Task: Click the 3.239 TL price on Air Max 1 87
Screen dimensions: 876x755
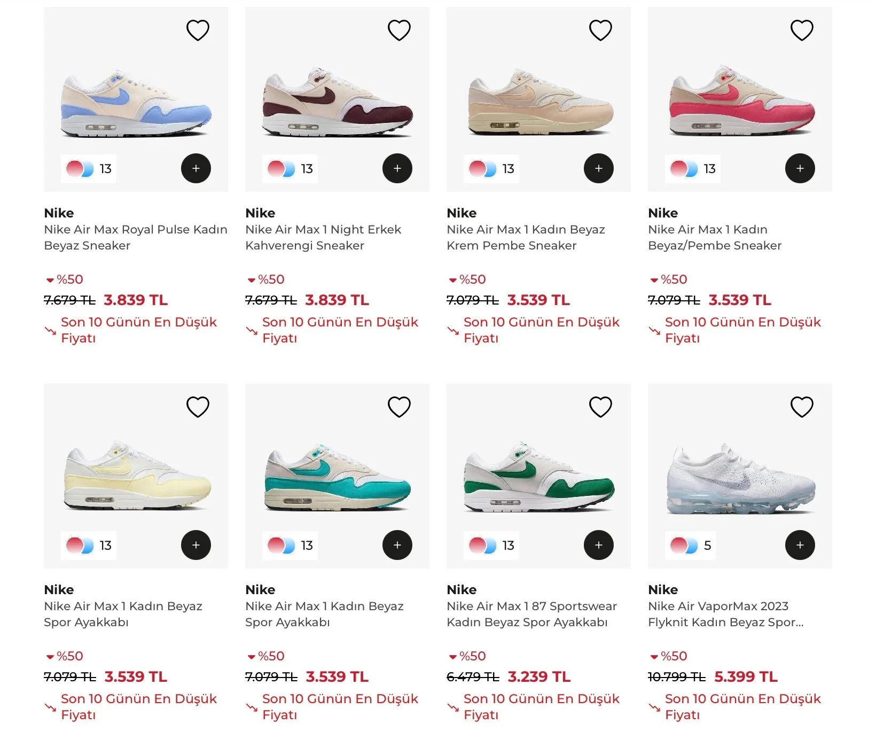Action: (538, 676)
